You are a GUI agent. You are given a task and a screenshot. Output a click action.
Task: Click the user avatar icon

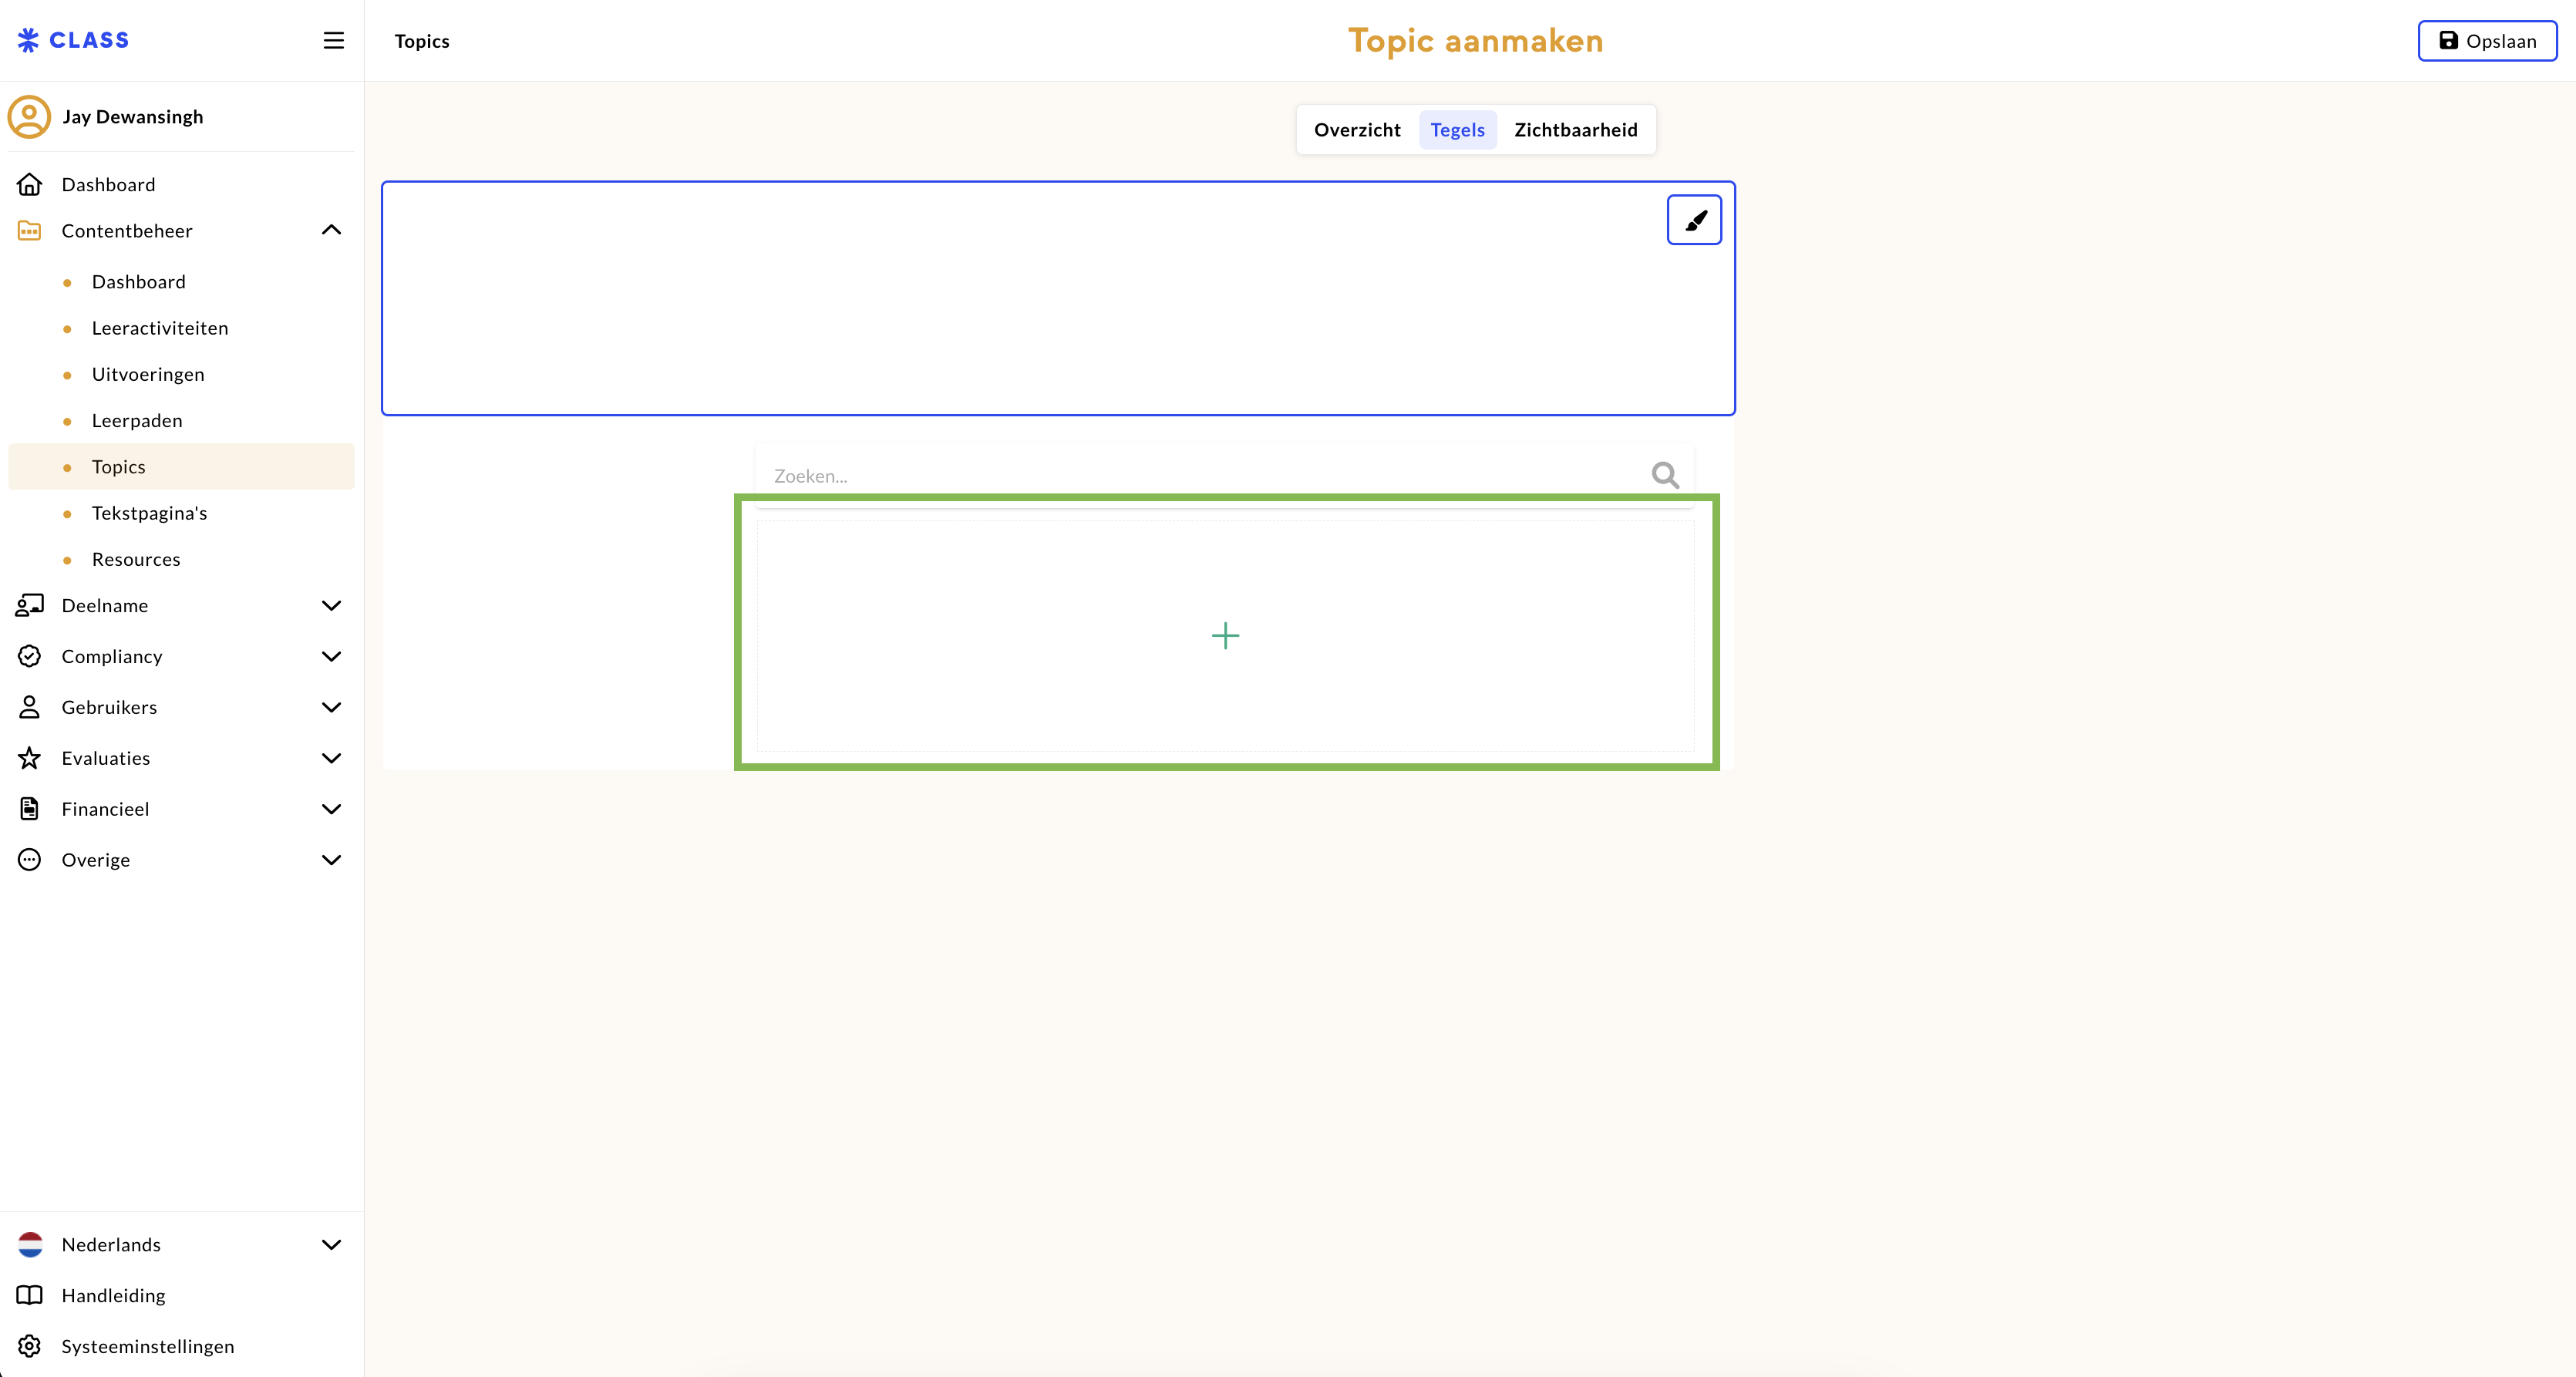click(29, 117)
